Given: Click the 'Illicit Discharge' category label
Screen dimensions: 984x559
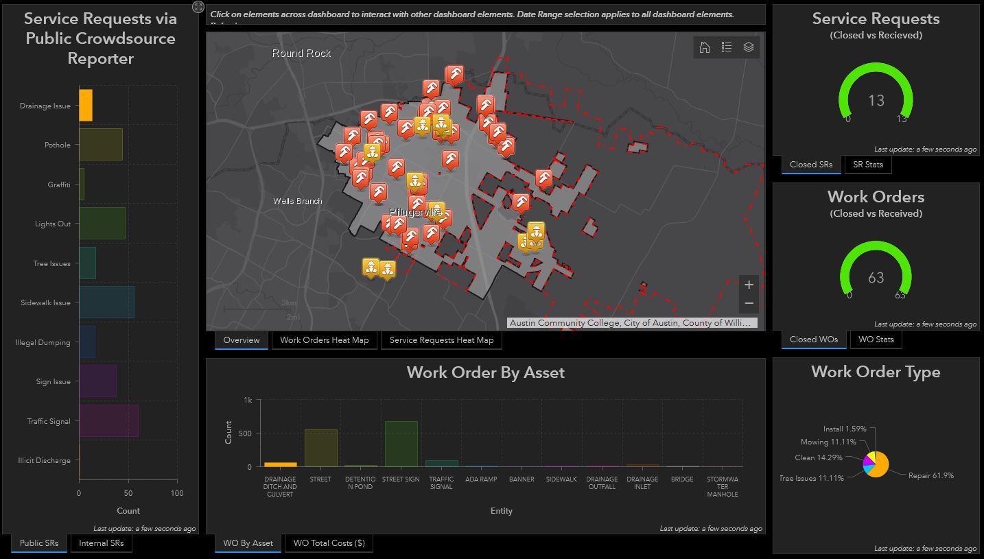Looking at the screenshot, I should (44, 460).
